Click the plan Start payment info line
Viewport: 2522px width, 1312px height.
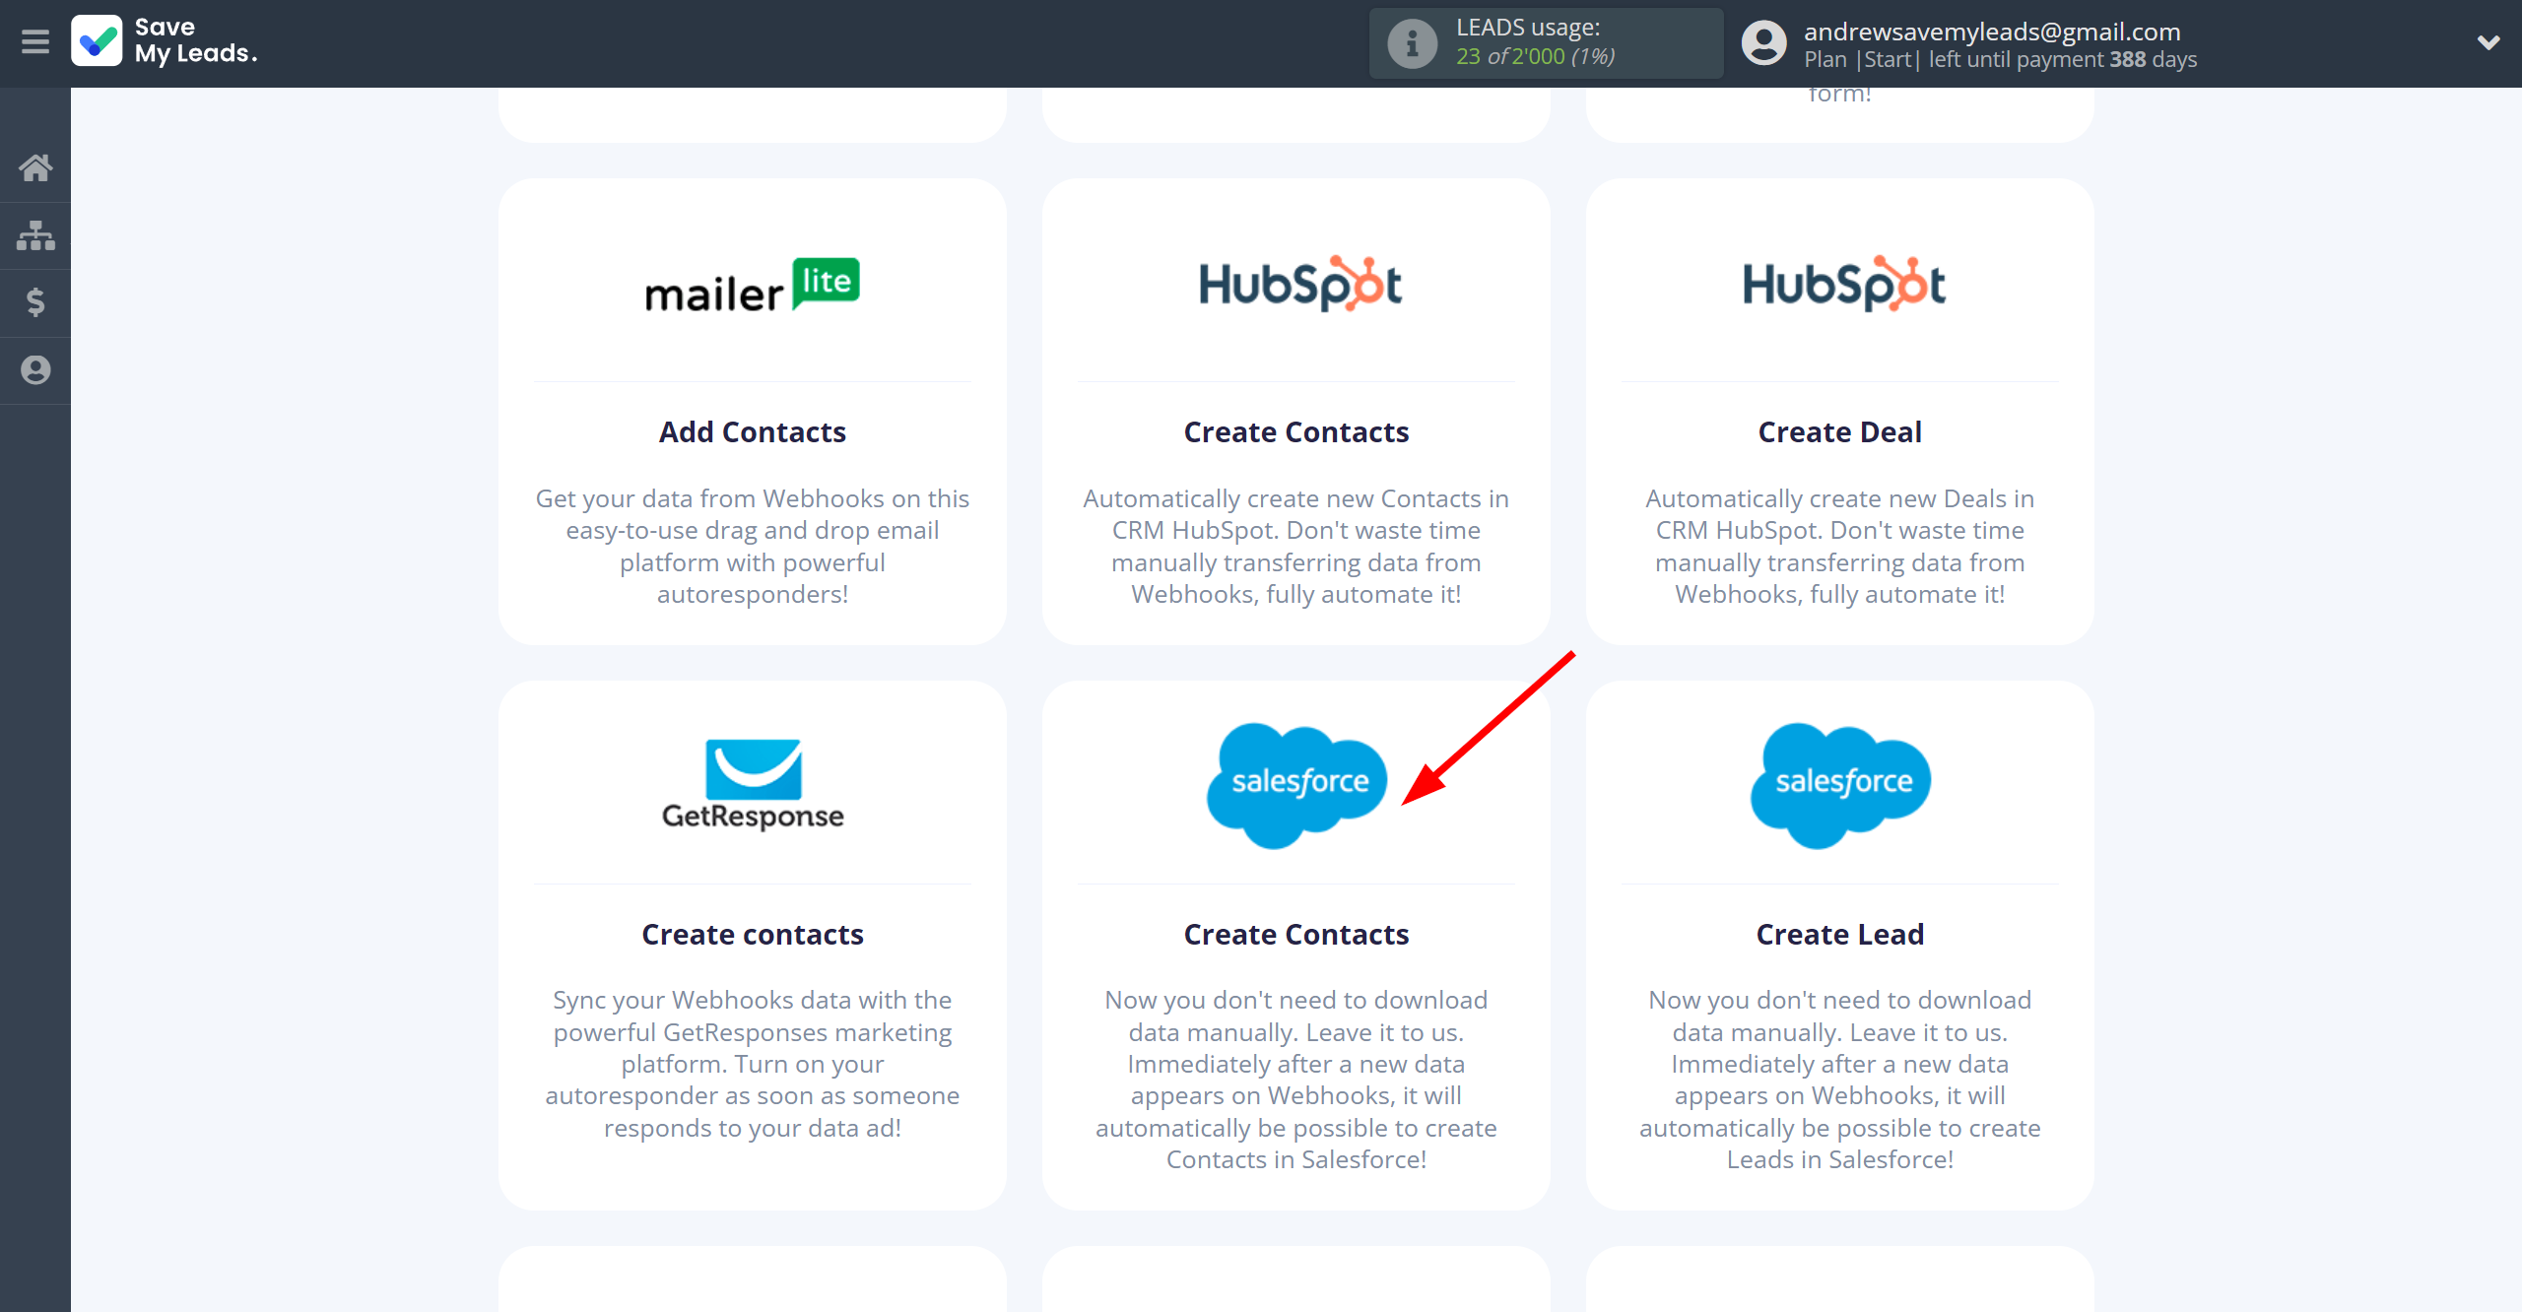pos(2000,60)
